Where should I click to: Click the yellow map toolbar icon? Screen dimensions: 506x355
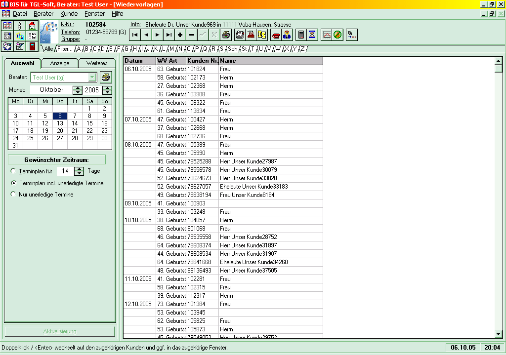pos(262,35)
